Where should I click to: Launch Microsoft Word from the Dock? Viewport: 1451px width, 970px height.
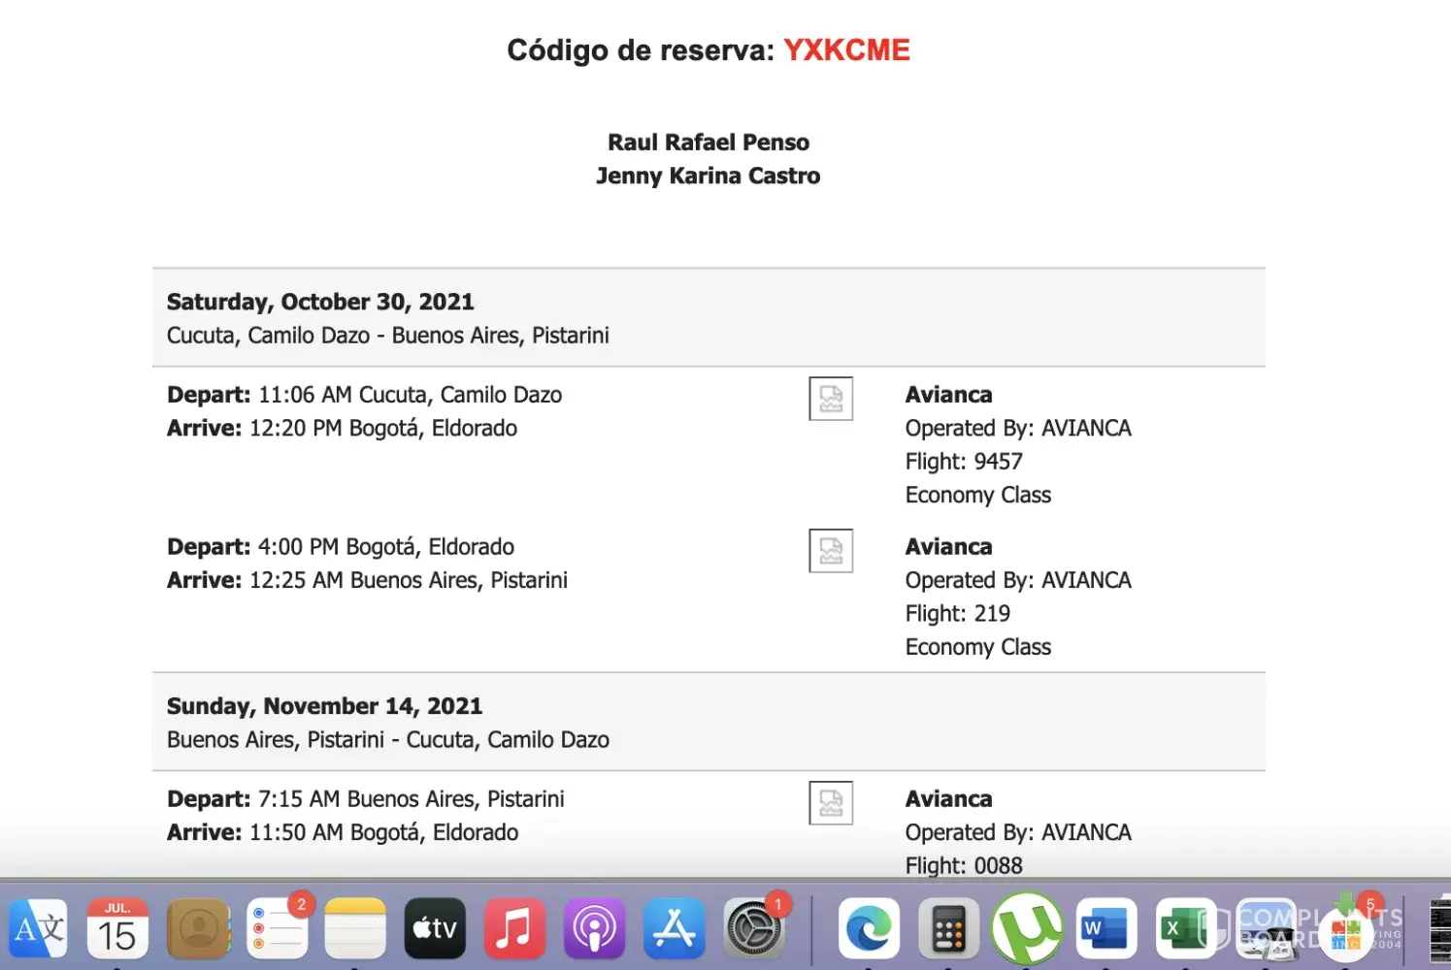tap(1106, 929)
